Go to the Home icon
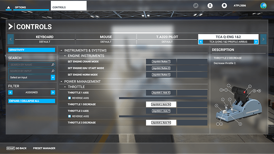 [x=9, y=8]
